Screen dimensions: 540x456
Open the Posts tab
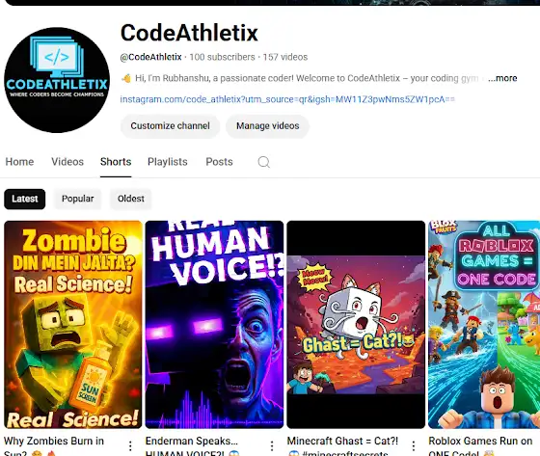(x=220, y=162)
